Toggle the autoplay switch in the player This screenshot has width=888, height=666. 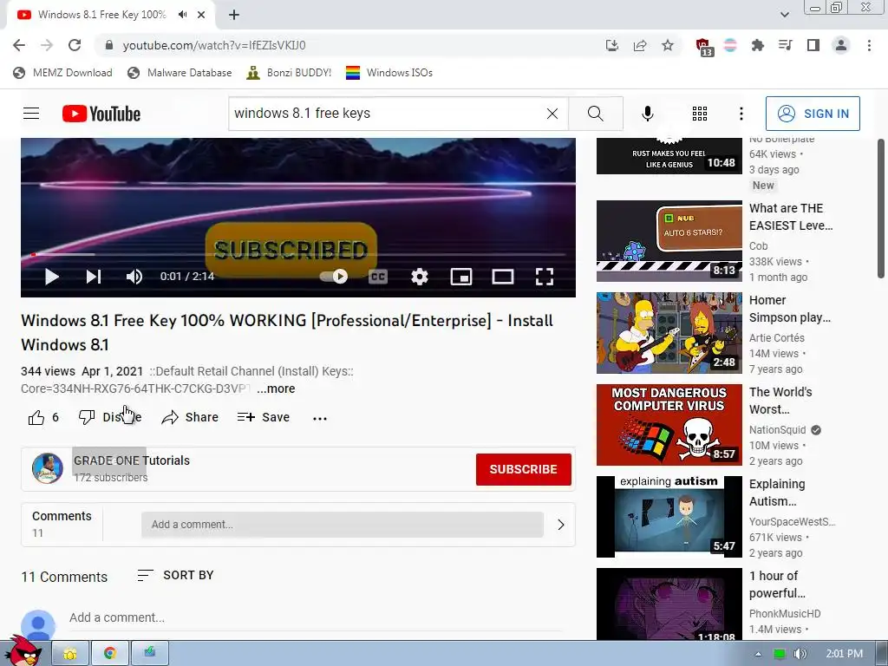pos(334,277)
